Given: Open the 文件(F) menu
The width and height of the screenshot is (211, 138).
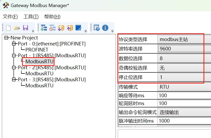Looking at the screenshot, I should [x=10, y=17].
